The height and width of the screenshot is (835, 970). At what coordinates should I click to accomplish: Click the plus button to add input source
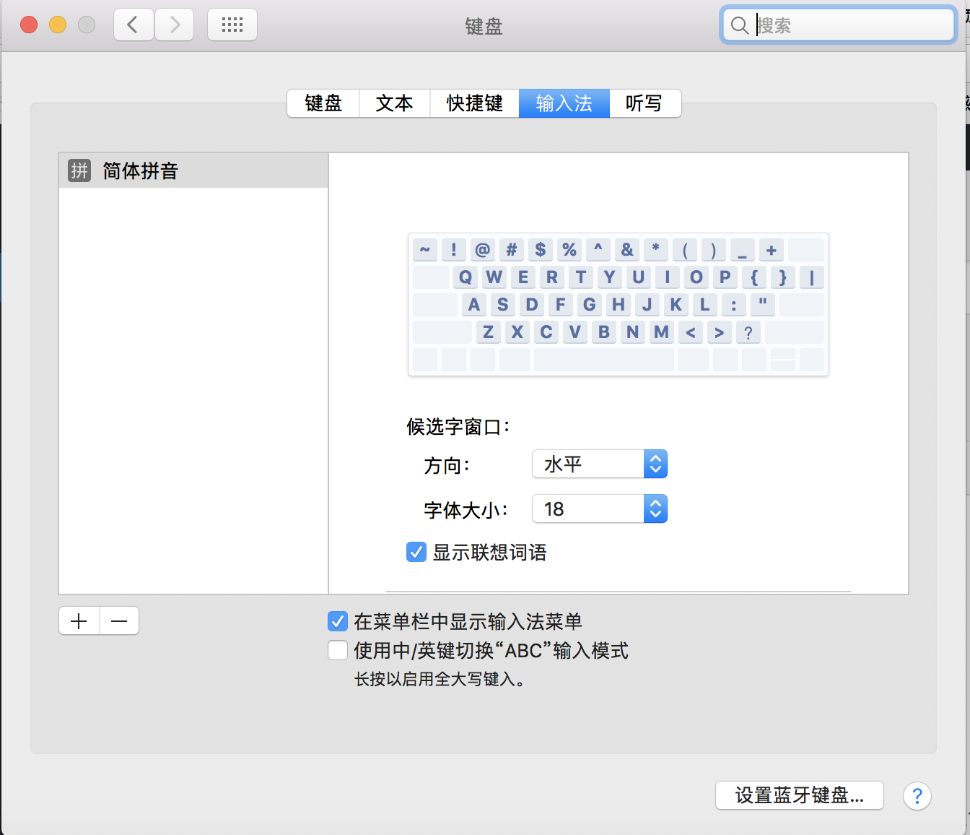click(79, 621)
